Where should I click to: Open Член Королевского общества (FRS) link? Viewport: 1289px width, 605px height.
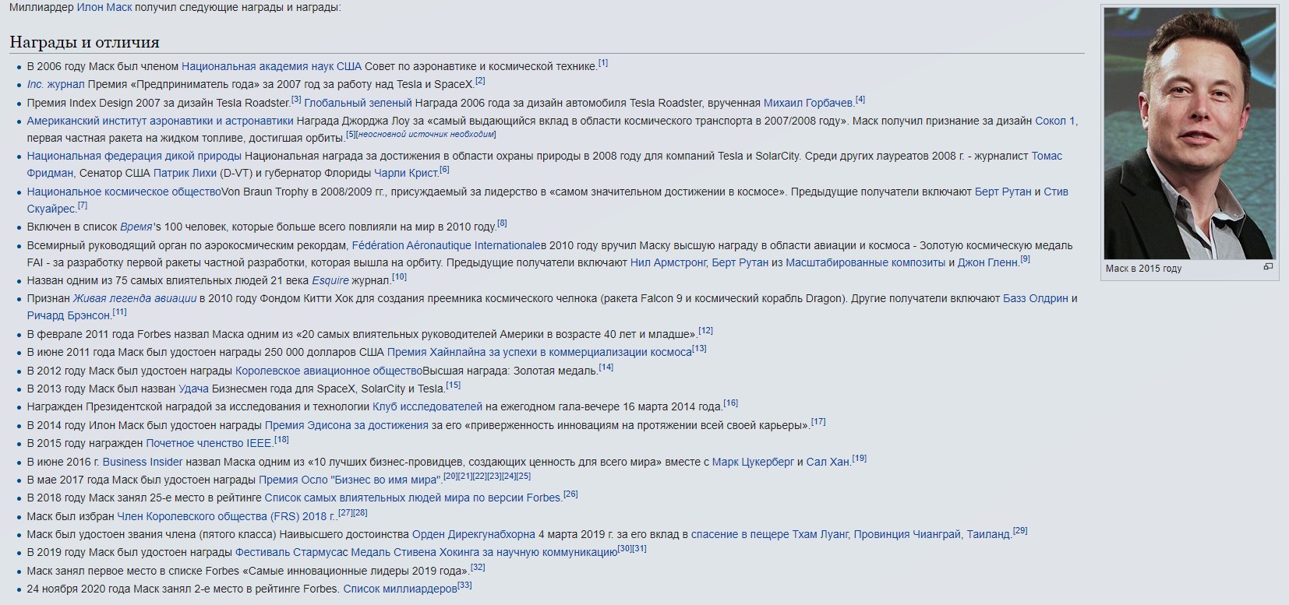coord(226,516)
